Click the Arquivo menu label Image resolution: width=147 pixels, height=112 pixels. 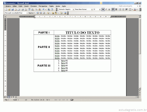(x=8, y=6)
